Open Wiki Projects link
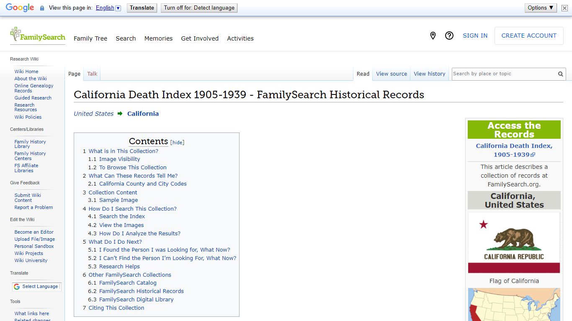Image resolution: width=572 pixels, height=321 pixels. click(28, 253)
